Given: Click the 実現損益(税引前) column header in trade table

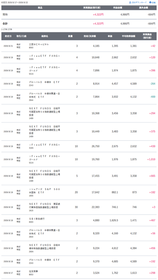Looking at the screenshot, I should pos(147,36).
